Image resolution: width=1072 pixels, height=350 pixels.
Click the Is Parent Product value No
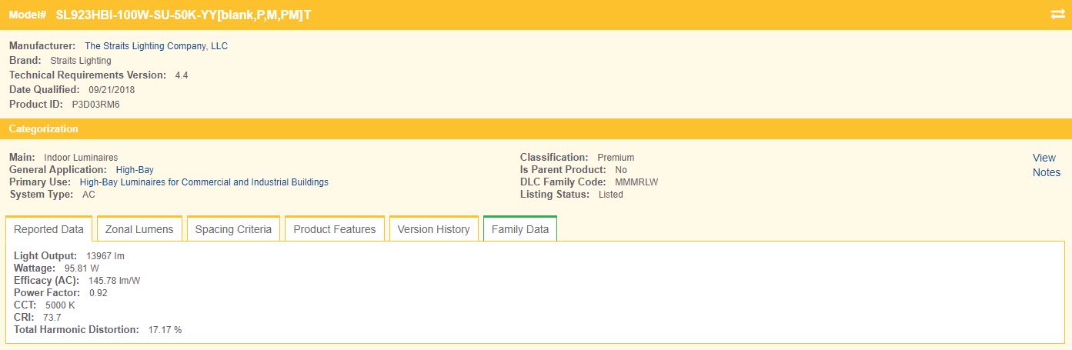tap(621, 170)
